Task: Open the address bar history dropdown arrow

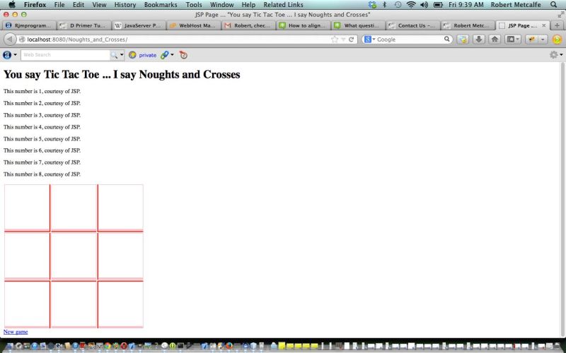Action: 343,40
